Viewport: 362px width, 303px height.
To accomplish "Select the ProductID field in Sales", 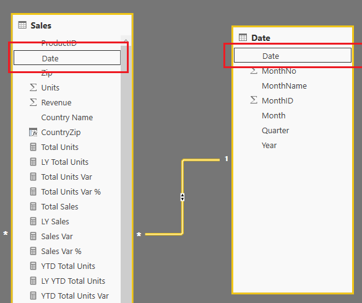I will [x=59, y=43].
